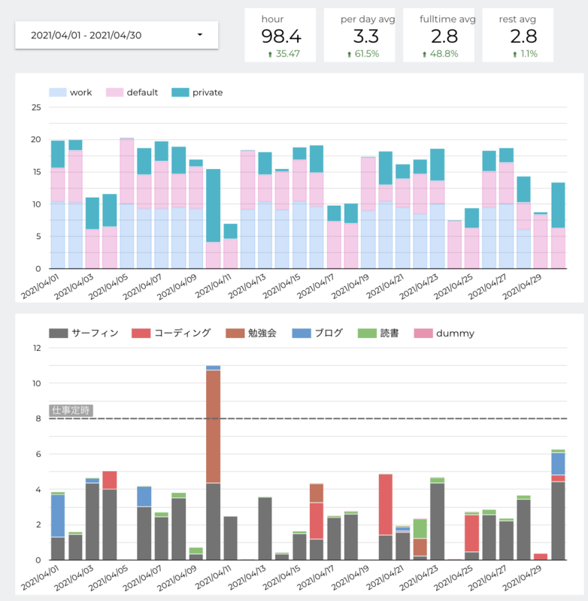Image resolution: width=588 pixels, height=601 pixels.
Task: Toggle the サーフィン legend entry
Action: pyautogui.click(x=84, y=333)
